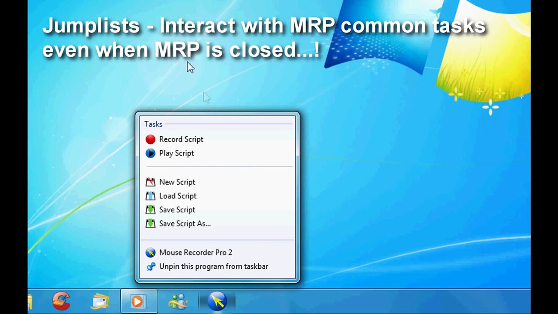Choose Load Script menu entry
The height and width of the screenshot is (314, 558).
pos(217,196)
